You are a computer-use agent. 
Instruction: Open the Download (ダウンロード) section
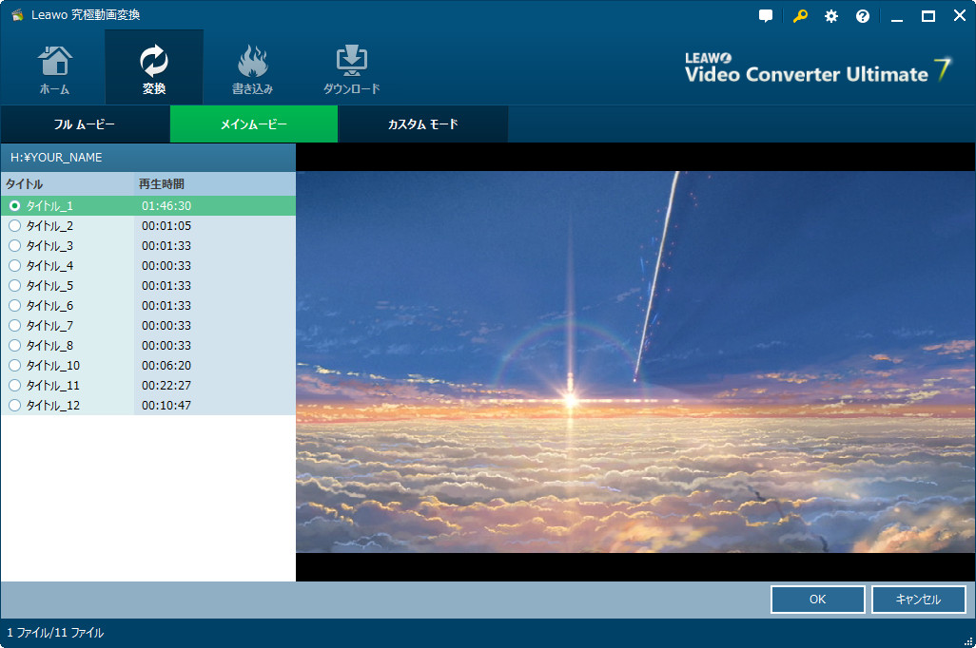point(351,69)
